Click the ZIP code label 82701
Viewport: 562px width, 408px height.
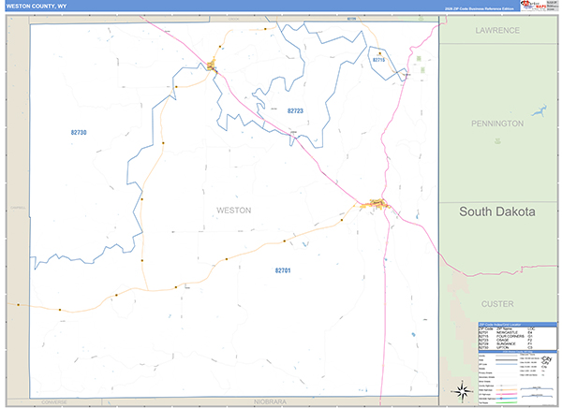(x=283, y=270)
